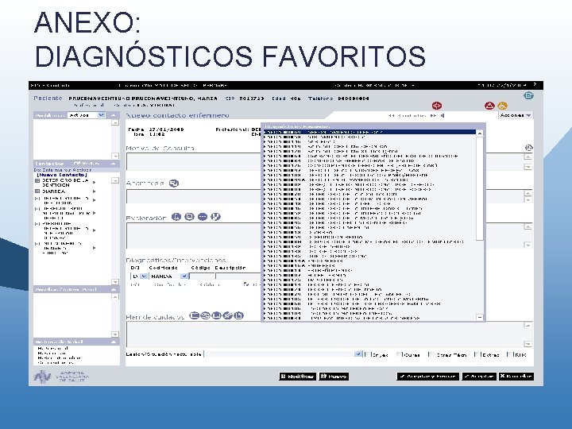Click into the Anamnesis text area
Image resolution: width=572 pixels, height=429 pixels.
point(193,196)
